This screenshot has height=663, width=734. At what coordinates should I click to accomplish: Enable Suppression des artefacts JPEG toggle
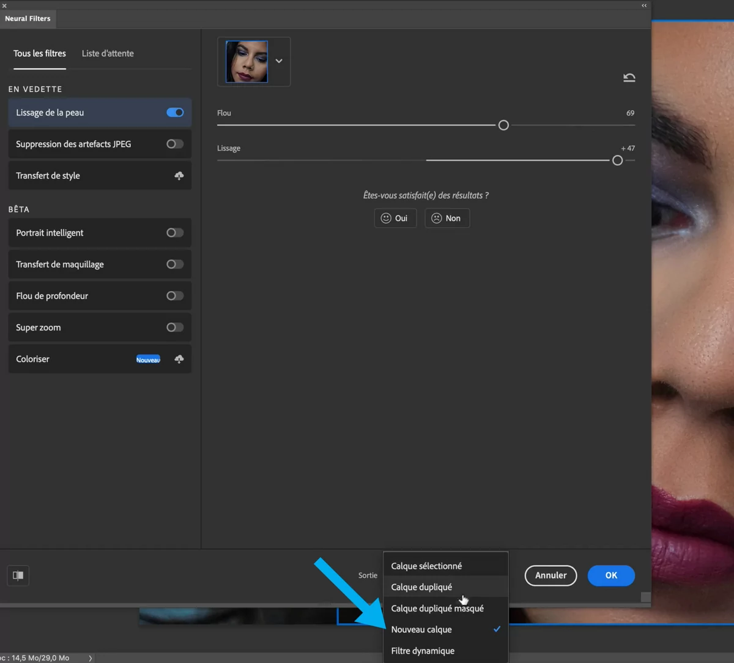(175, 144)
